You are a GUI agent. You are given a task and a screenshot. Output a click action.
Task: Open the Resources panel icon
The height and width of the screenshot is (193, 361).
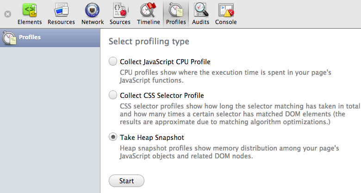[x=61, y=10]
